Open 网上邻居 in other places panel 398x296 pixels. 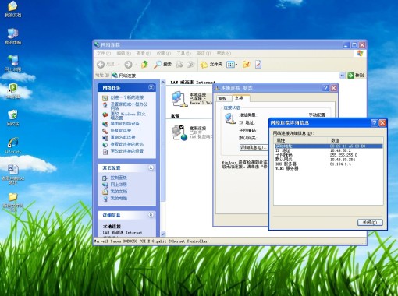119,185
